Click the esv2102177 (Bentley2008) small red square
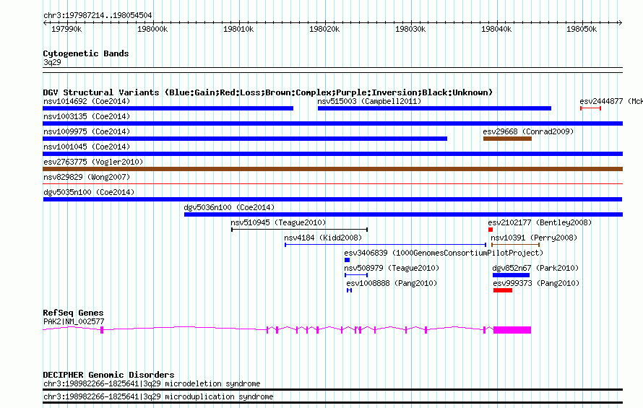The width and height of the screenshot is (643, 408). click(491, 230)
